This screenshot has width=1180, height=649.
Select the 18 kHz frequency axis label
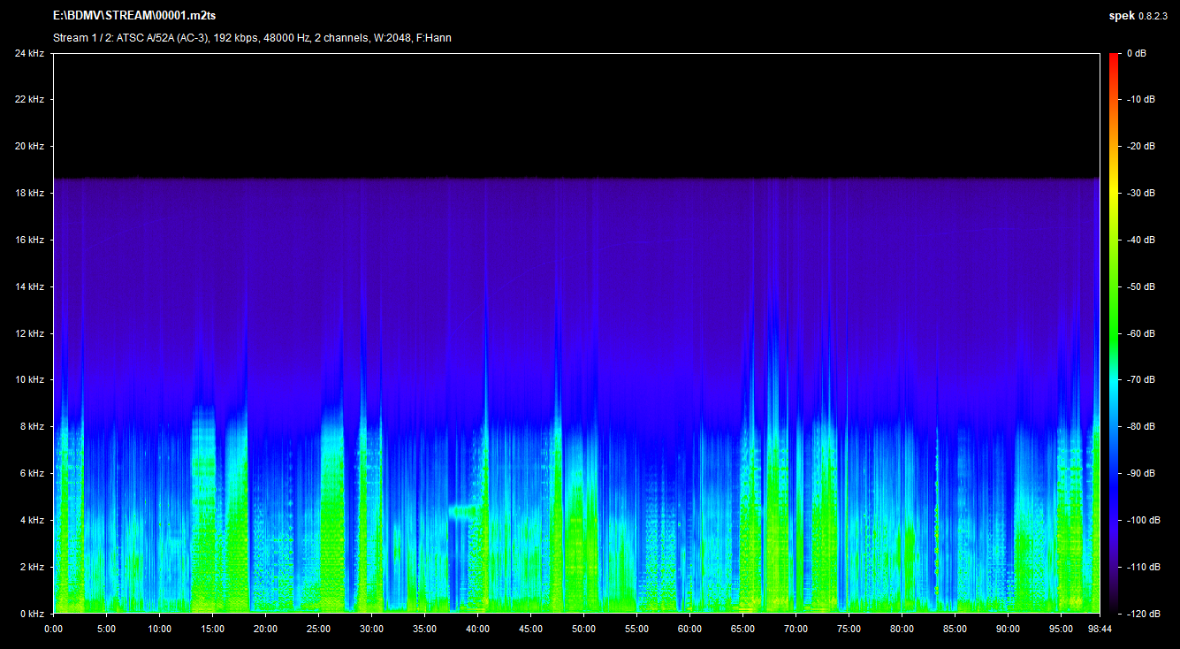tap(28, 194)
